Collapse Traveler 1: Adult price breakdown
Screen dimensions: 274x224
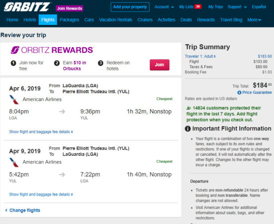point(200,56)
